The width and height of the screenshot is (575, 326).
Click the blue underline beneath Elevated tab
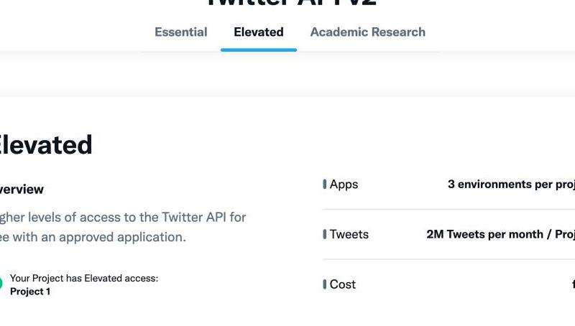point(259,50)
